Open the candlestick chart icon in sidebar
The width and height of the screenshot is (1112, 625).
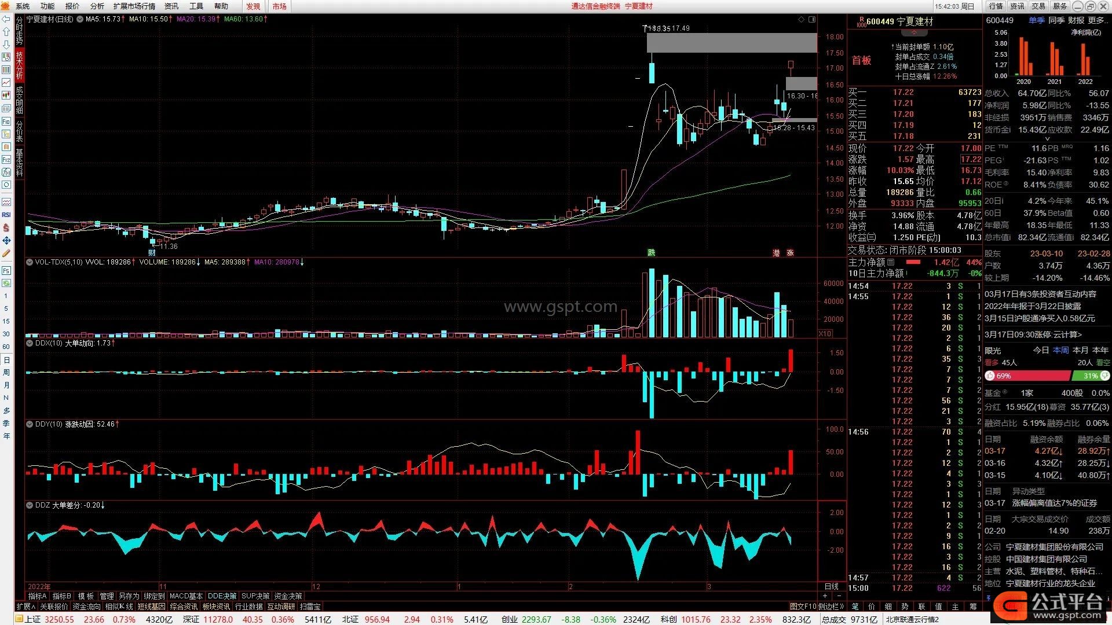(x=6, y=95)
